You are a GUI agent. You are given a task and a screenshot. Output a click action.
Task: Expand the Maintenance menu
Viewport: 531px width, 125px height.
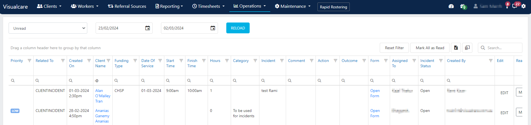click(293, 6)
